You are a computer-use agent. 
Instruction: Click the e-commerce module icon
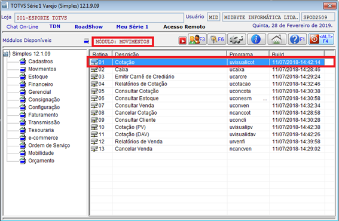click(23, 138)
